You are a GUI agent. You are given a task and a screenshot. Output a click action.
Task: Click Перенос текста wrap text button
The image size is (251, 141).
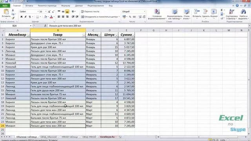coord(90,11)
